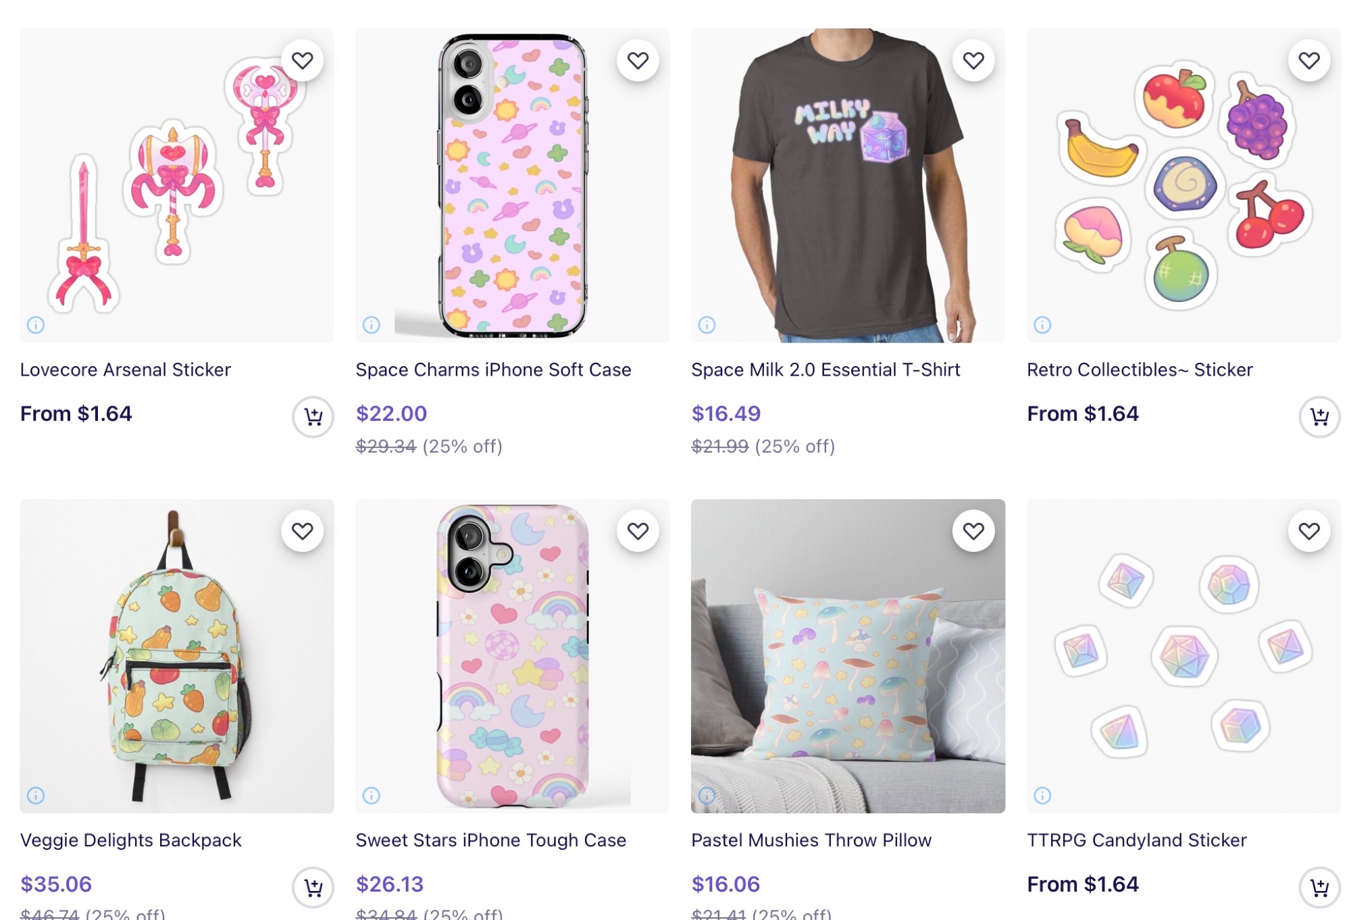Add Lovecore Arsenal Sticker to cart
Screen dimensions: 1351x920
tap(313, 417)
